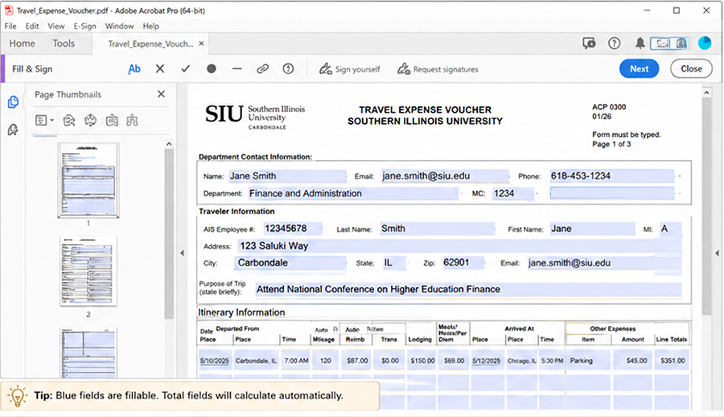
Task: Click the rotate pages thumbnail icon
Action: click(x=90, y=121)
